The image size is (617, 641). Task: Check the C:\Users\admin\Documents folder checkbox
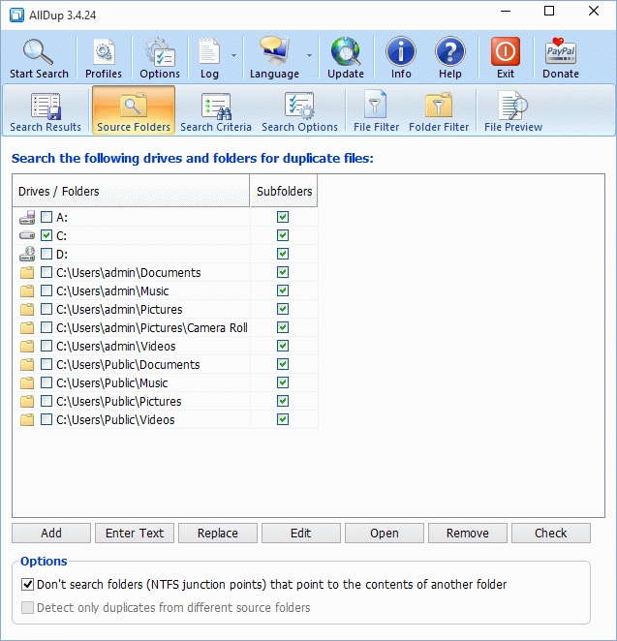pos(46,272)
